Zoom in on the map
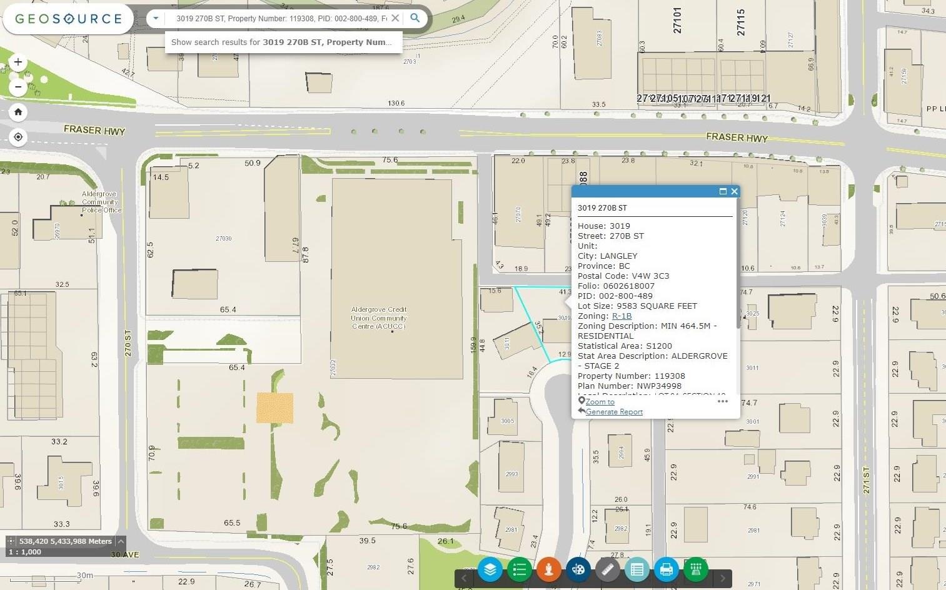This screenshot has width=946, height=590. pyautogui.click(x=18, y=62)
